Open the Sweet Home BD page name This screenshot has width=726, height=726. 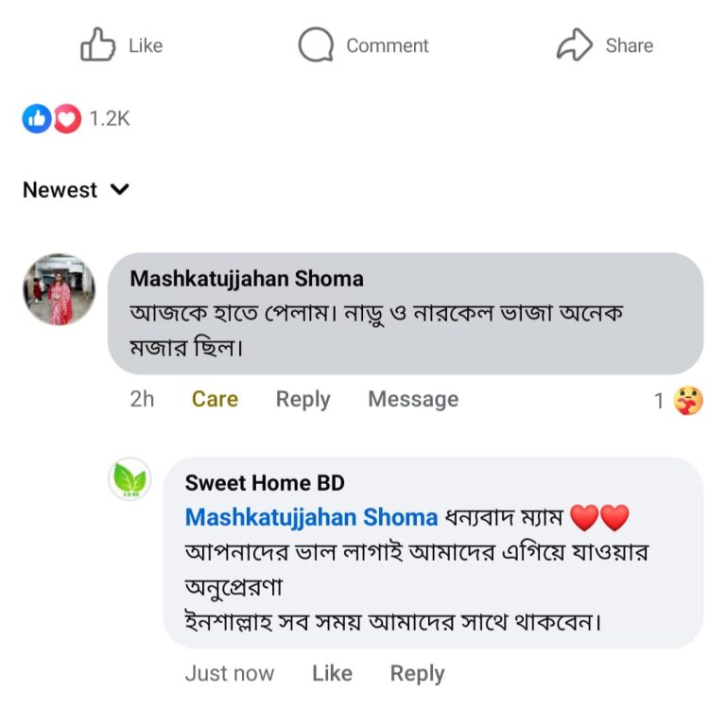tap(265, 483)
